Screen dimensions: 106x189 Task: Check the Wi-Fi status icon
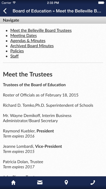(x=14, y=3)
